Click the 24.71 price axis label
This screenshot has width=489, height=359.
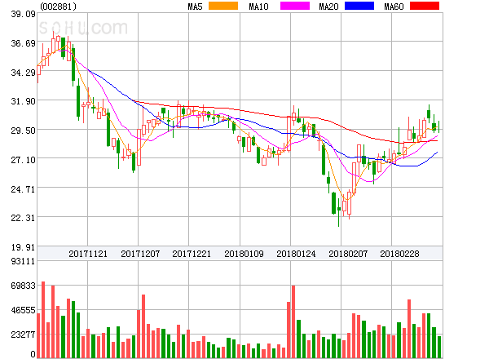[x=23, y=189]
